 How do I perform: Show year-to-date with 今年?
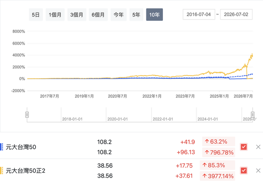point(119,14)
